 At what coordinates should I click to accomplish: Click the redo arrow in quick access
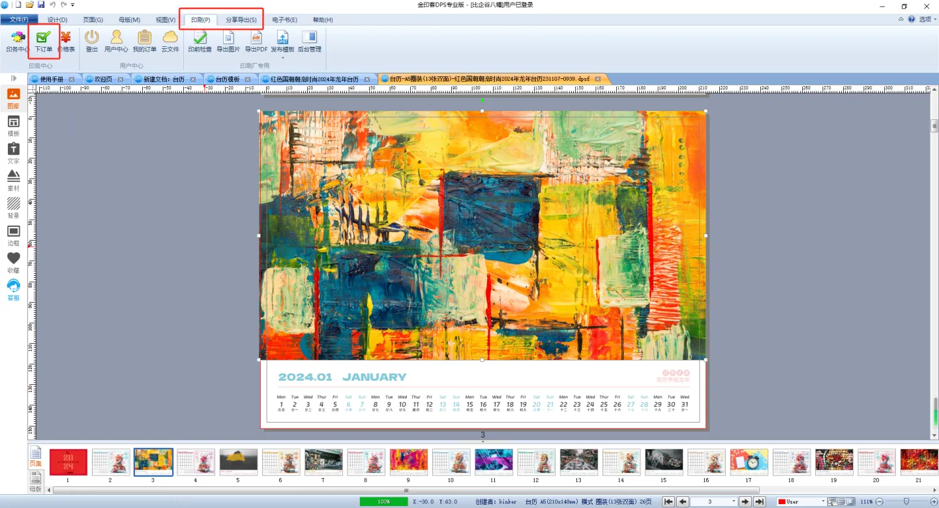63,5
